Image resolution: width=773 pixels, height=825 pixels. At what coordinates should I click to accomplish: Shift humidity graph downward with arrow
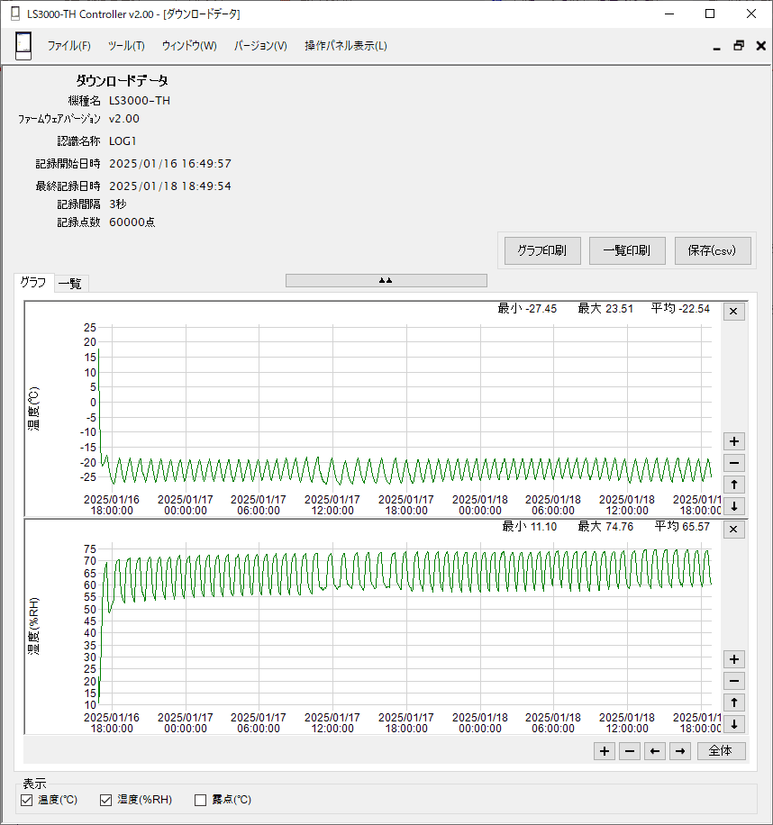[x=734, y=724]
